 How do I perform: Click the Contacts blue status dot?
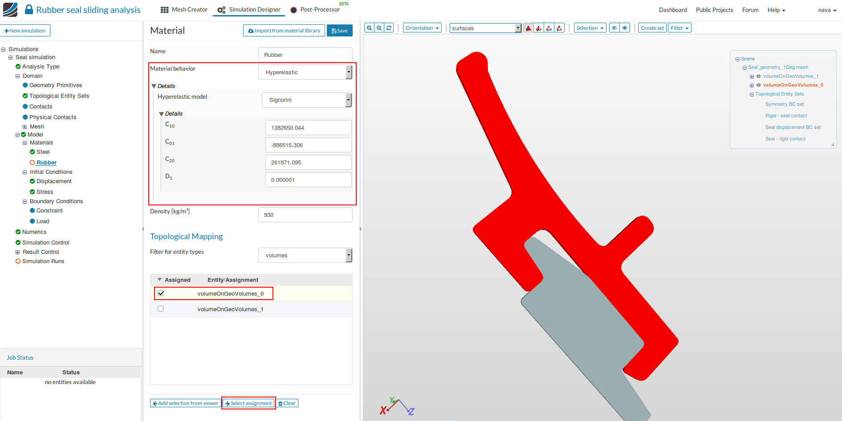click(25, 107)
